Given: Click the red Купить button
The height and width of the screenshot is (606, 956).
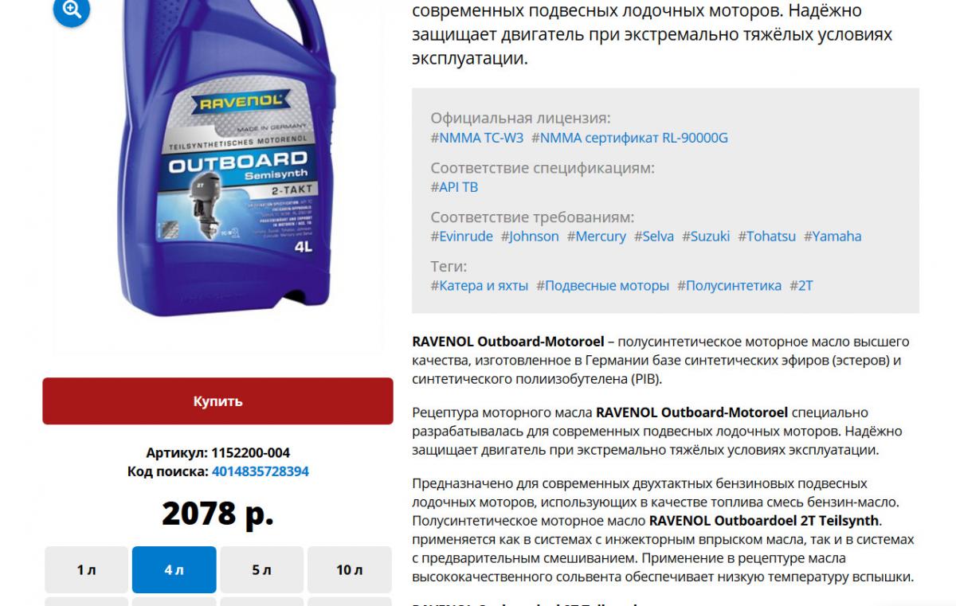Looking at the screenshot, I should tap(217, 401).
